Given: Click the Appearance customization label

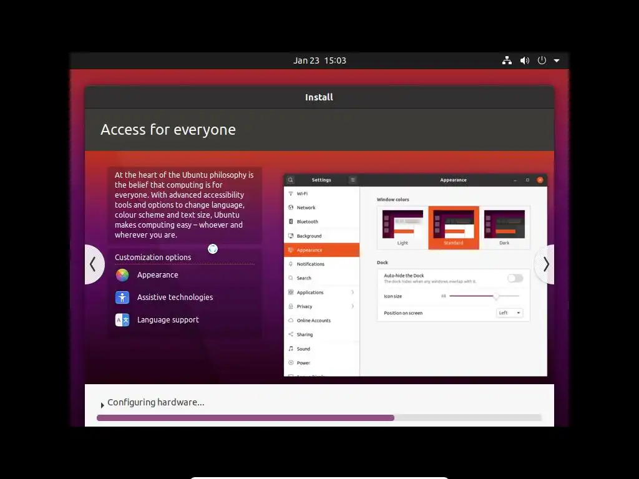Looking at the screenshot, I should [158, 275].
